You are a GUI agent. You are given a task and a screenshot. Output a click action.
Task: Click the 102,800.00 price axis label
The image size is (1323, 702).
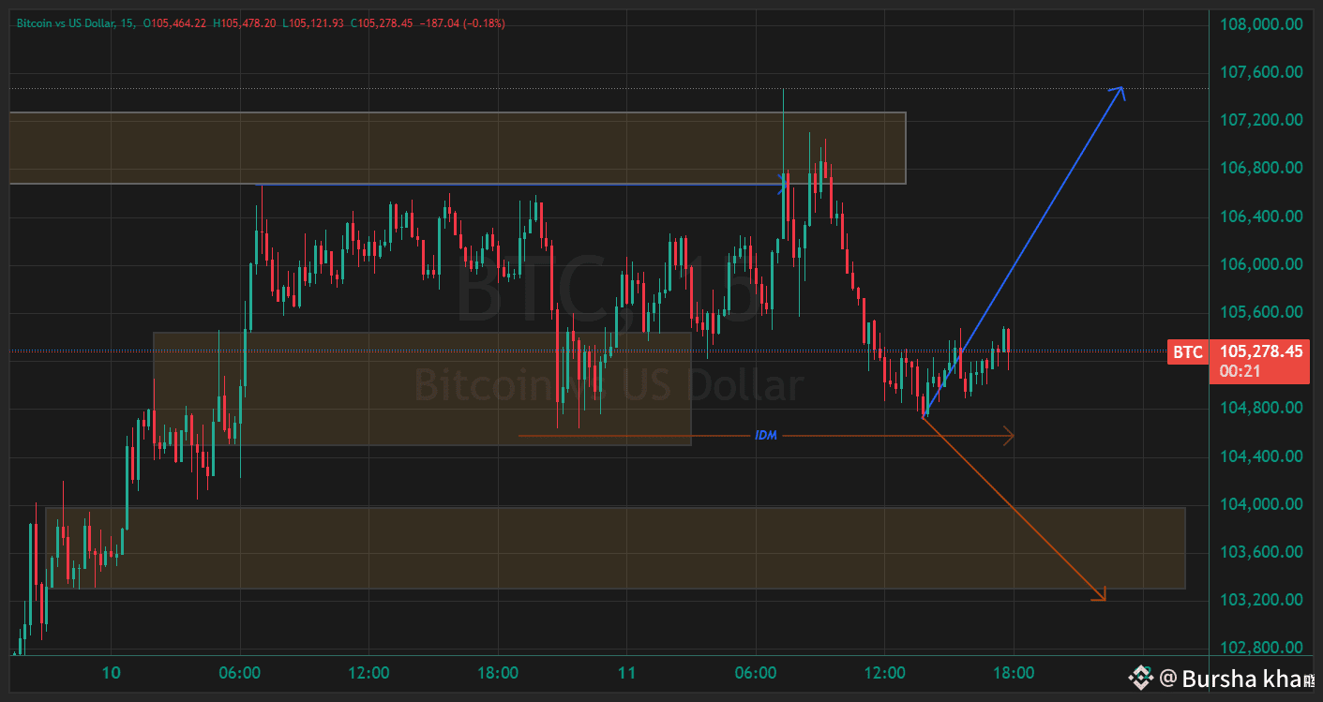point(1260,648)
